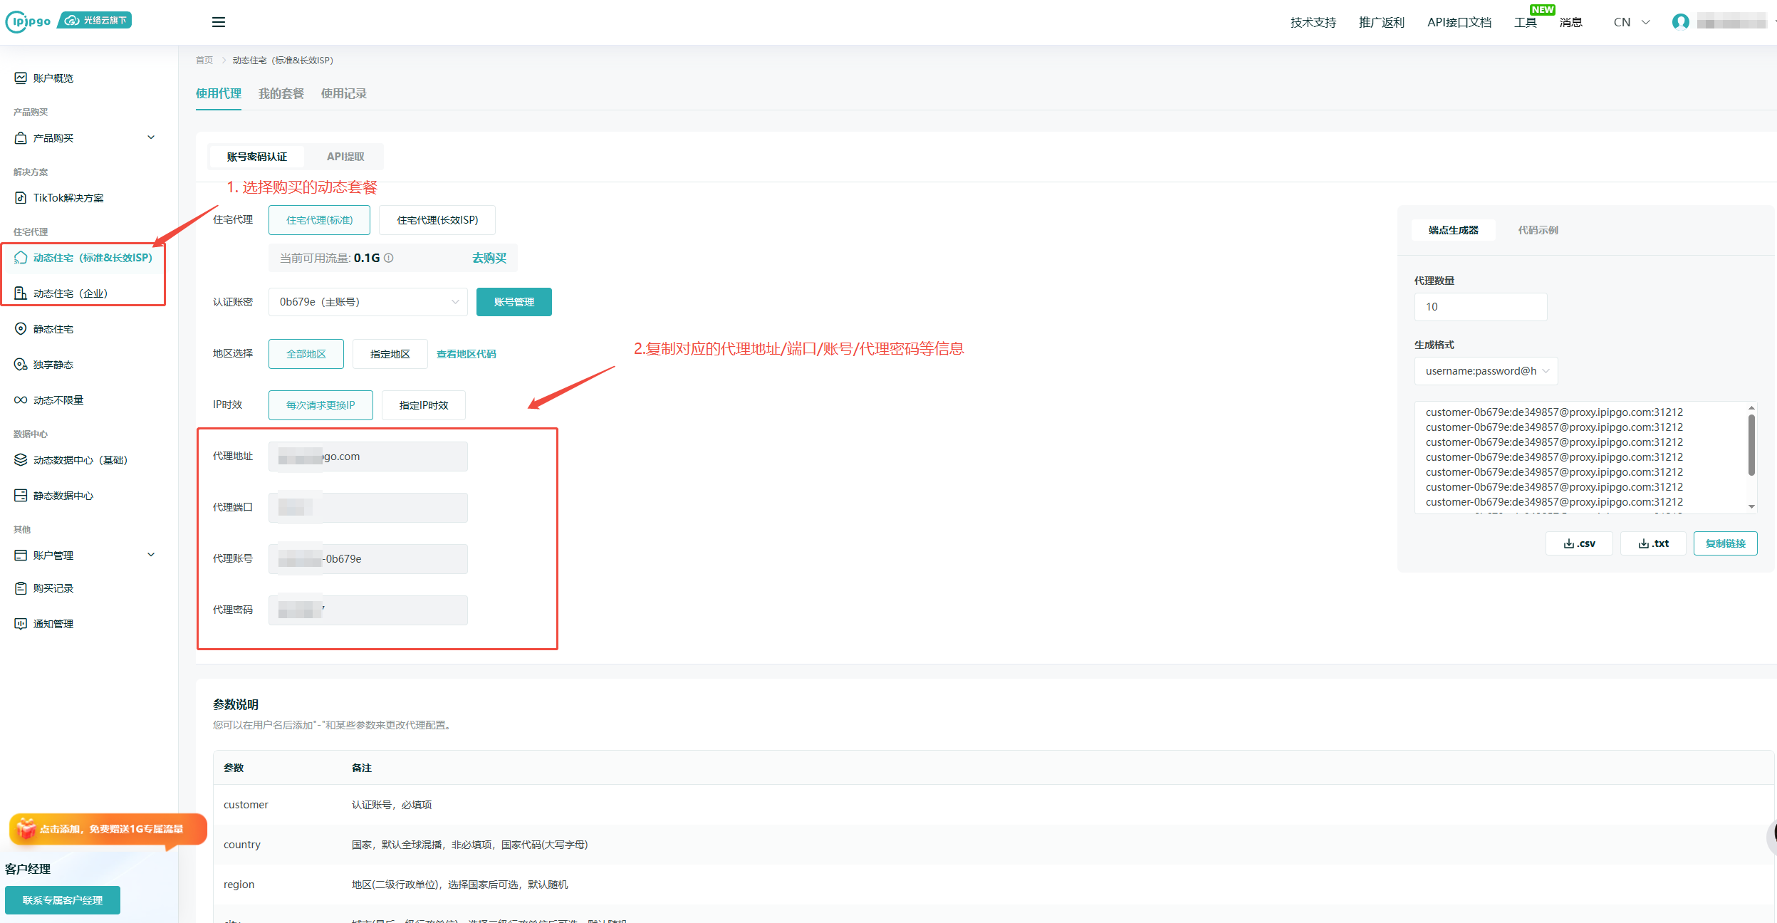The width and height of the screenshot is (1777, 923).
Task: Click the 代理数量 input field
Action: click(x=1480, y=307)
